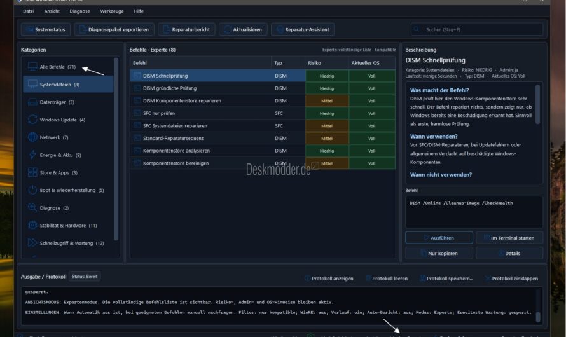This screenshot has height=337, width=566.
Task: Click the Alle Befehle monitor icon
Action: pyautogui.click(x=32, y=67)
